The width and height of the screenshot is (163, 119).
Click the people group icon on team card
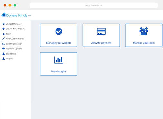(144, 31)
